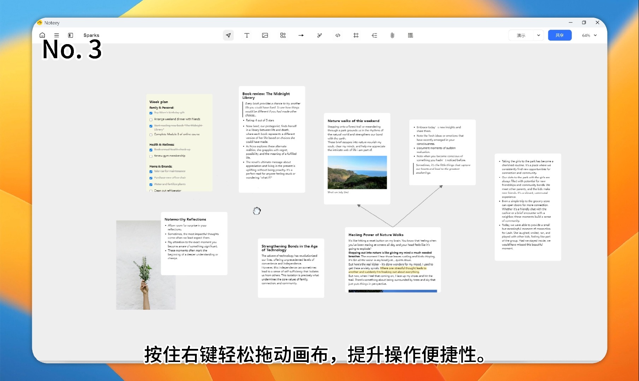This screenshot has width=639, height=381.
Task: Click the Sparks board title
Action: click(x=91, y=35)
